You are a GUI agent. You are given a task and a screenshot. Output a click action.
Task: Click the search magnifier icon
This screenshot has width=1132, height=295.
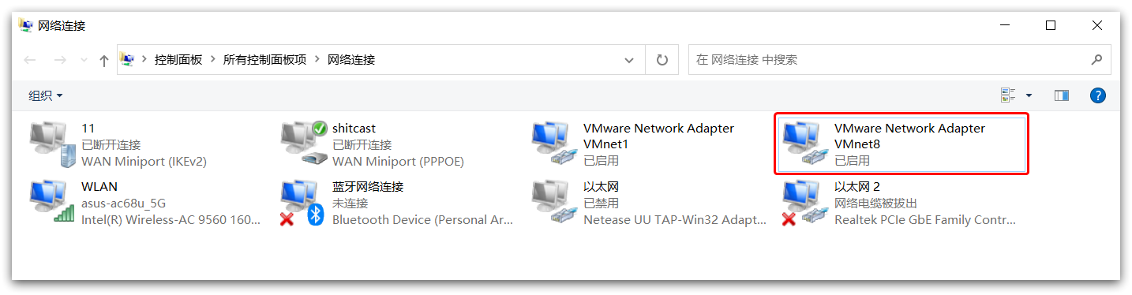click(1096, 60)
